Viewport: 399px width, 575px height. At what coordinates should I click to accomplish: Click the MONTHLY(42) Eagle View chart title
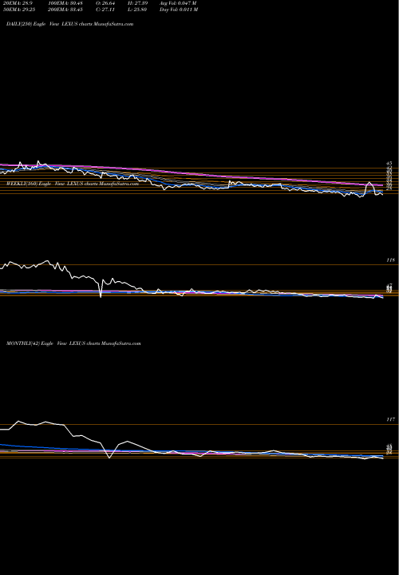[73, 343]
